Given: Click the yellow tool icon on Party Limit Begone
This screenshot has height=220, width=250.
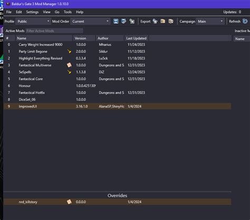Looking at the screenshot, I should 69,51.
